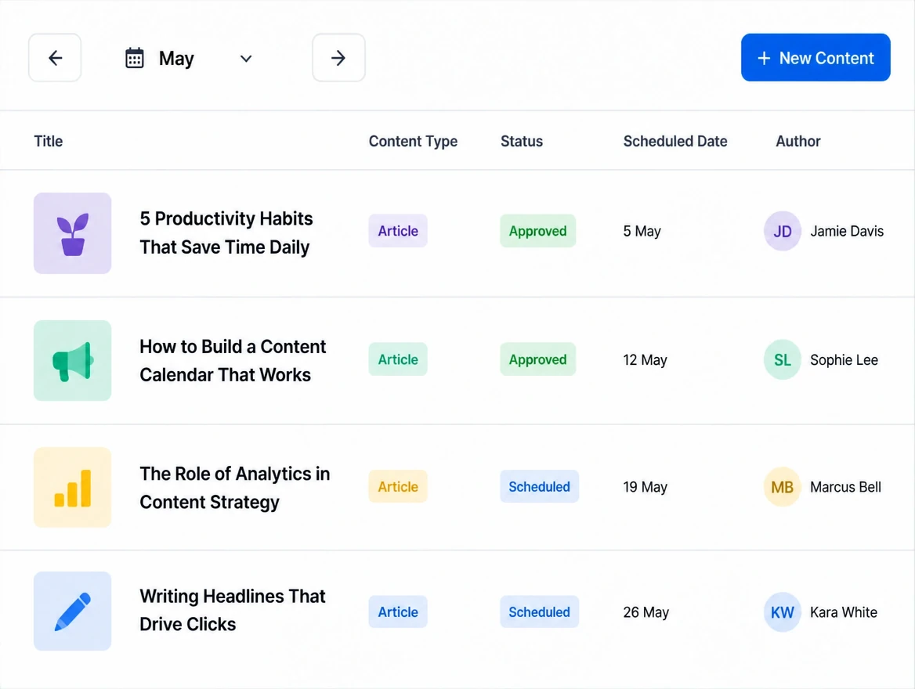The height and width of the screenshot is (689, 915).
Task: Create new content with the blue button
Action: click(816, 57)
